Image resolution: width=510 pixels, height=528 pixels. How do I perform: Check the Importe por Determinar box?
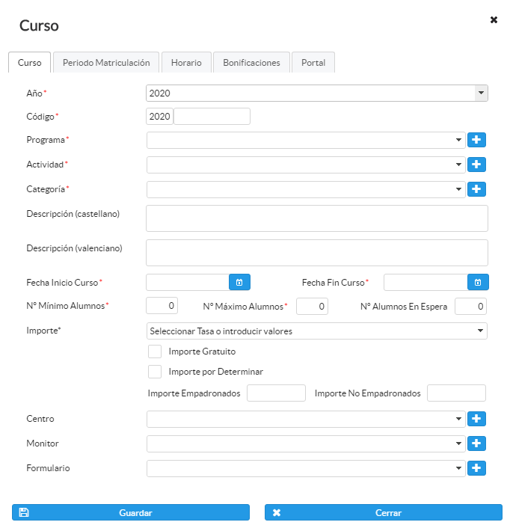click(155, 372)
